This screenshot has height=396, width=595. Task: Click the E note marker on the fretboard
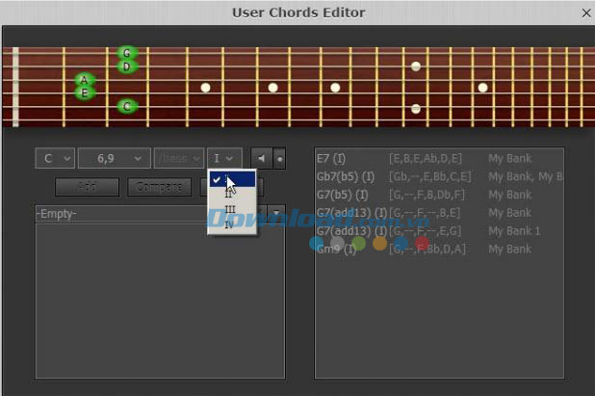coord(85,93)
